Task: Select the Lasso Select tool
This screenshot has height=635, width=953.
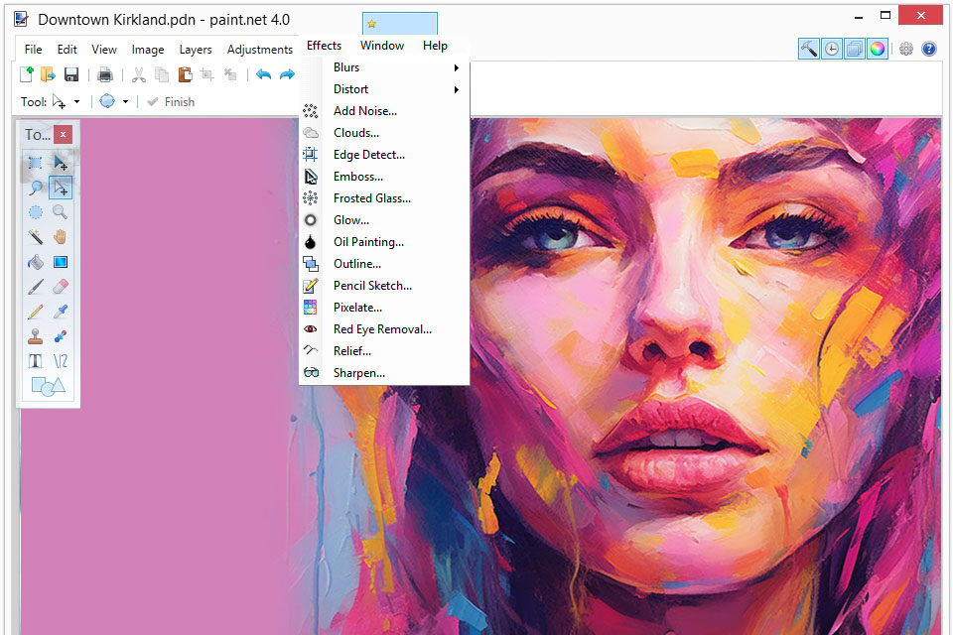Action: pyautogui.click(x=36, y=188)
